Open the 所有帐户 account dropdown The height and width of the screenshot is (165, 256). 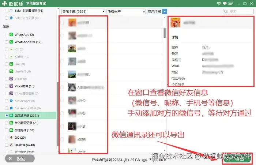tap(126, 11)
